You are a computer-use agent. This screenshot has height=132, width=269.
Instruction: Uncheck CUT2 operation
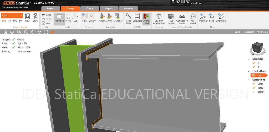pos(254,88)
